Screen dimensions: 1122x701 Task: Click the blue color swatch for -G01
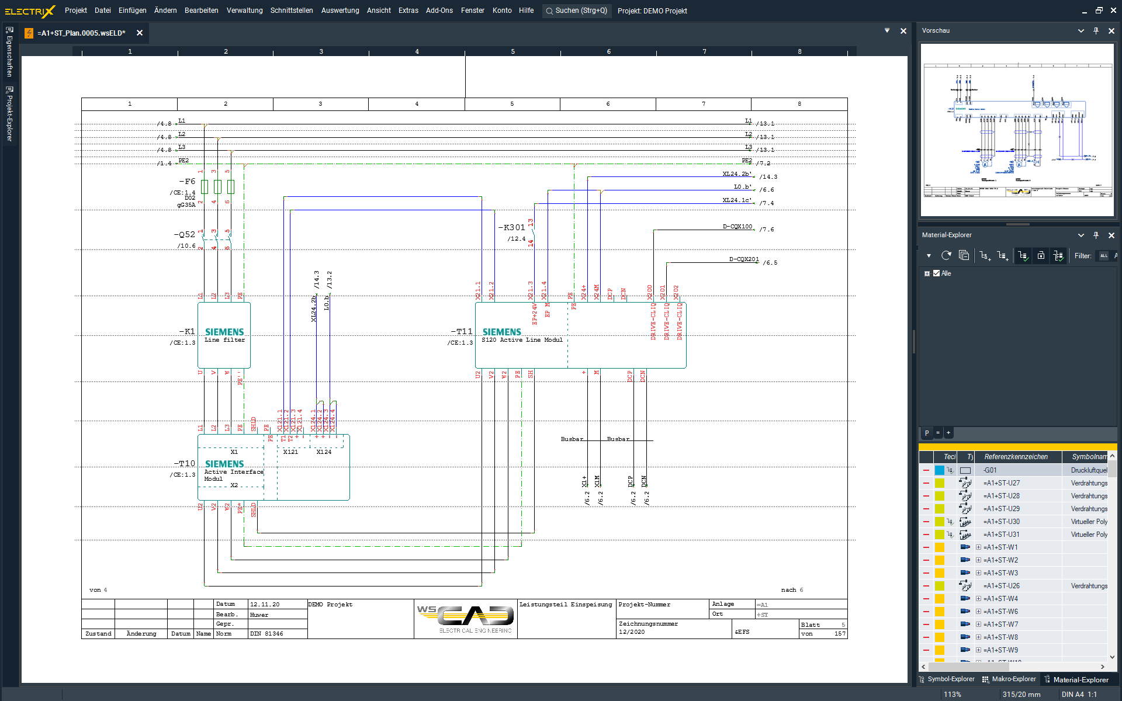coord(939,470)
